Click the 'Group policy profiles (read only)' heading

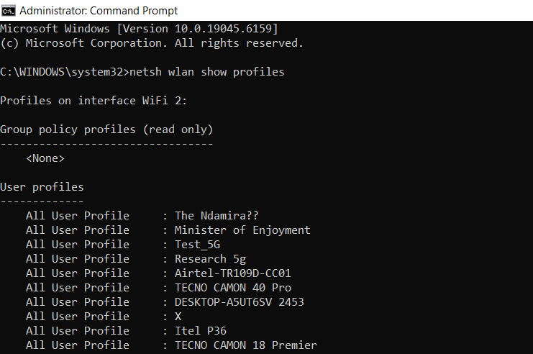106,130
